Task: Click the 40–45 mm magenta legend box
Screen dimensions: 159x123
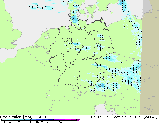Action: [68, 120]
